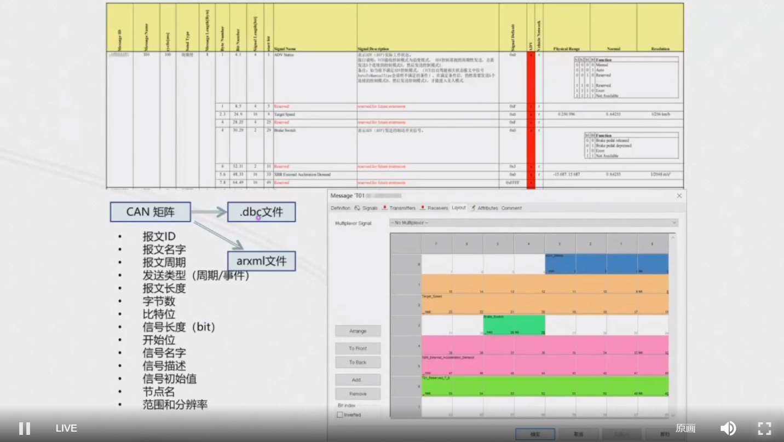
Task: Click the 范围和分辨率 bullet text
Action: pyautogui.click(x=175, y=405)
